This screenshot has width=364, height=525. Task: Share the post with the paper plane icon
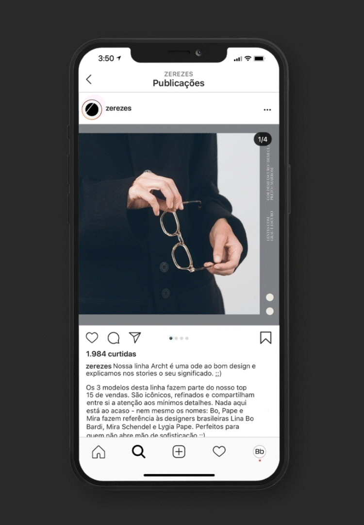[x=135, y=337]
